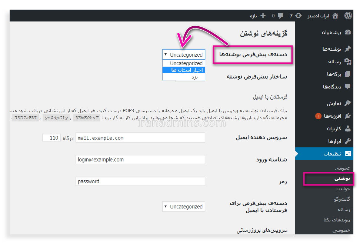Screen dimensions: 363x244
Task: Click the رمز label
Action: pyautogui.click(x=283, y=182)
